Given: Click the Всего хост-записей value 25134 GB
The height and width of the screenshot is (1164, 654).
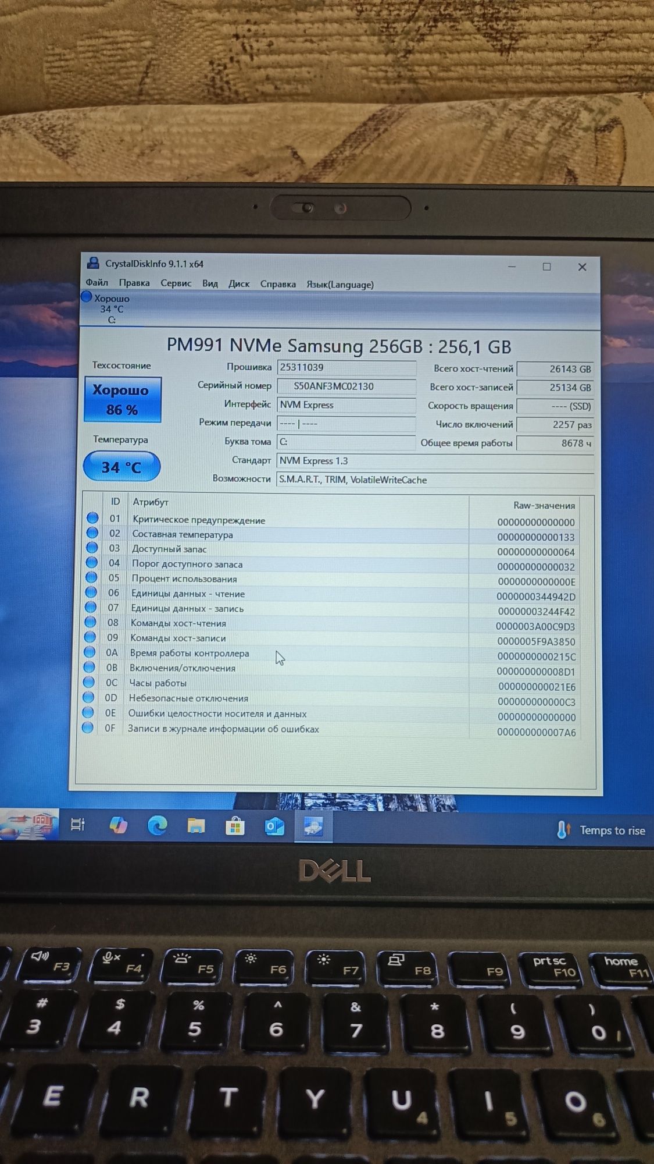Looking at the screenshot, I should coord(555,388).
